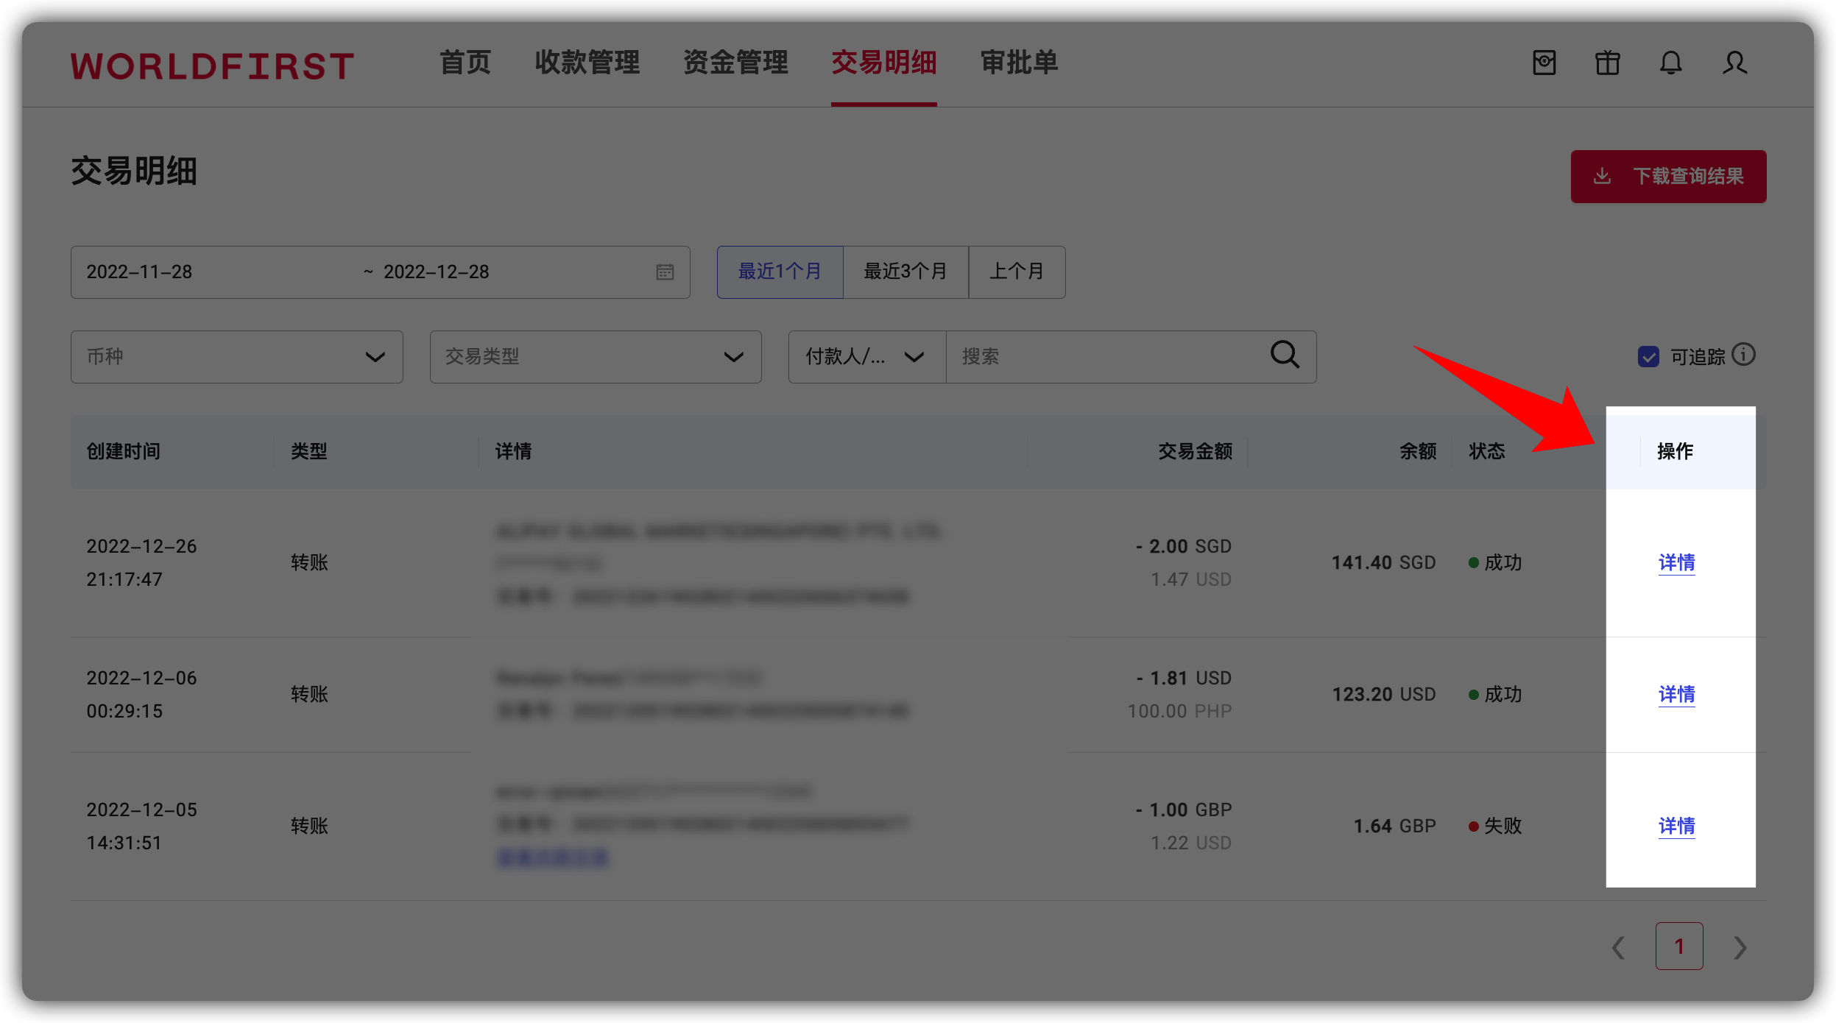The width and height of the screenshot is (1836, 1023).
Task: Click the download icon on 下载查询结果 button
Action: [1603, 176]
